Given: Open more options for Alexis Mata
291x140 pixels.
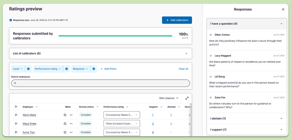Looking at the screenshot, I should [71, 115].
